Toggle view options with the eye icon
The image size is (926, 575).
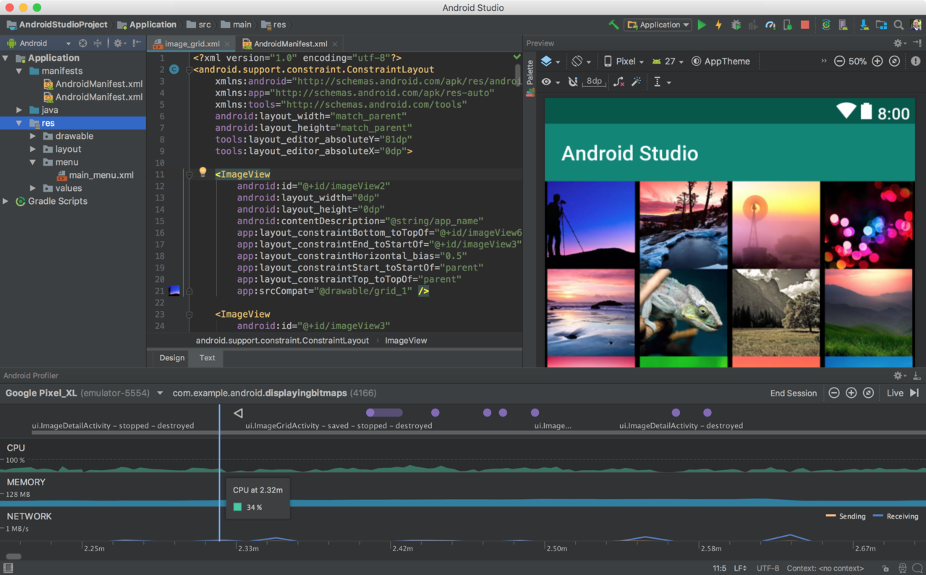(547, 82)
